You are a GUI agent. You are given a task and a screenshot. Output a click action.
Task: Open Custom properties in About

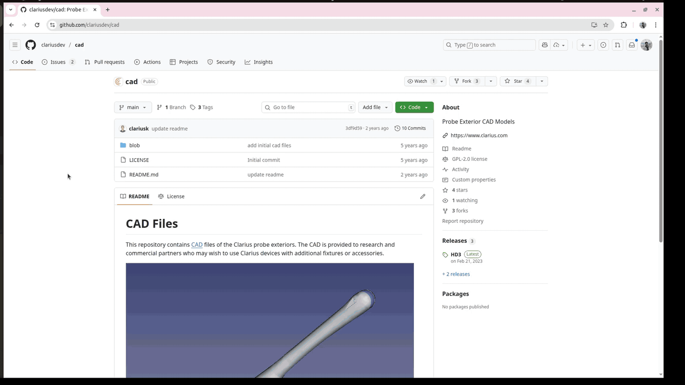click(x=474, y=180)
